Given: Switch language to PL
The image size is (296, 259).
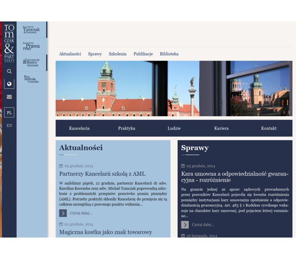Looking at the screenshot, I should point(9,112).
